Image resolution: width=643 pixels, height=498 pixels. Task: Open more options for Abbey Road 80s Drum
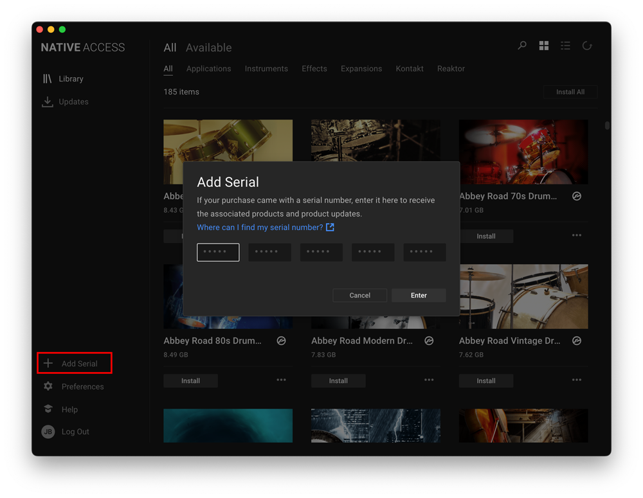pos(282,380)
